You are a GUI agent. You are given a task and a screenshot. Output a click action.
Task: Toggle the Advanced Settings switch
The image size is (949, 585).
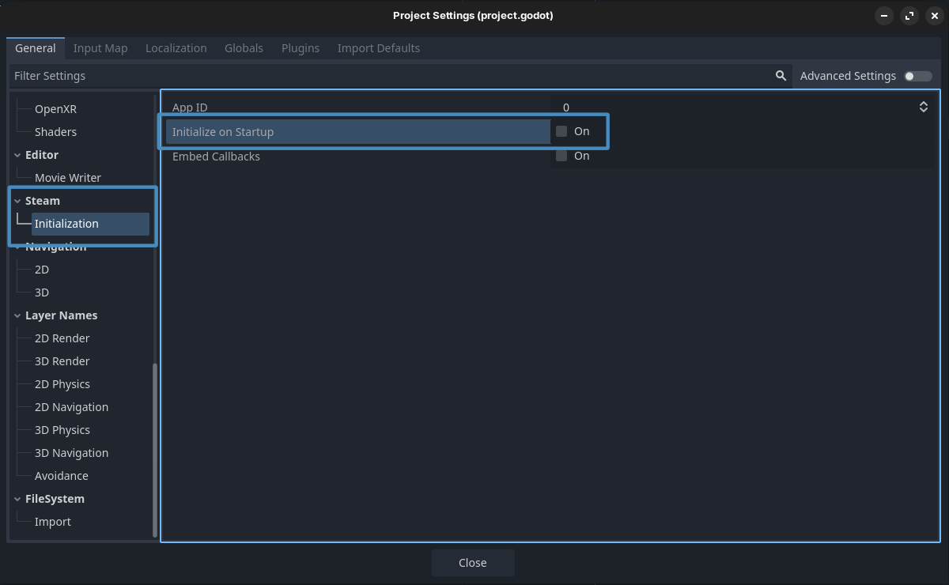pyautogui.click(x=918, y=76)
